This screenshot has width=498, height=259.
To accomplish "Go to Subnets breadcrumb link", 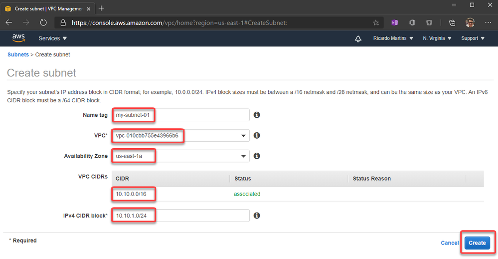I will tap(18, 55).
